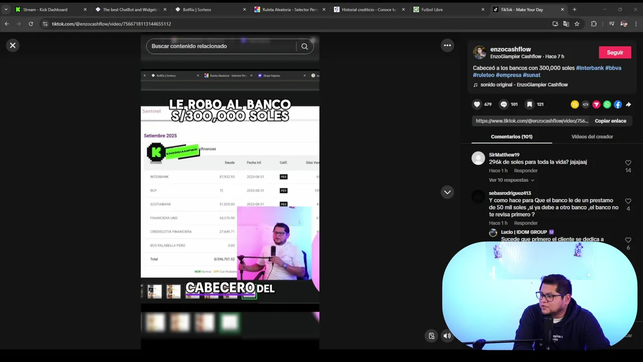
Task: Go to next video down arrow
Action: tap(447, 192)
